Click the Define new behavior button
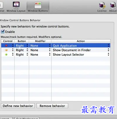Screen dimensions: 117x119 18,106
